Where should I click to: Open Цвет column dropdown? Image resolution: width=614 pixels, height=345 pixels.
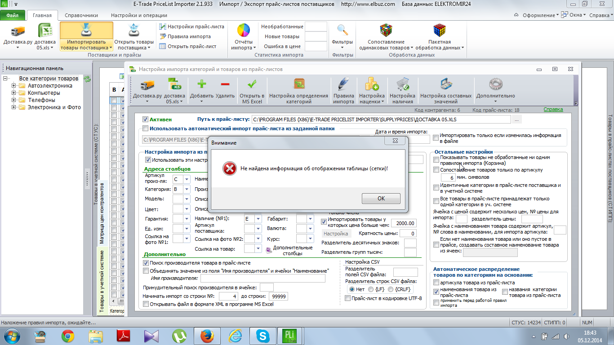[187, 209]
